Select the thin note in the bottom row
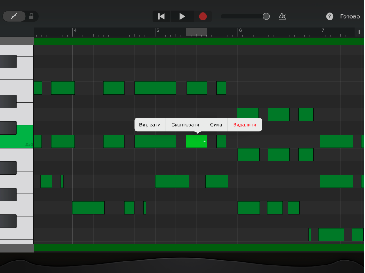 click(310, 234)
